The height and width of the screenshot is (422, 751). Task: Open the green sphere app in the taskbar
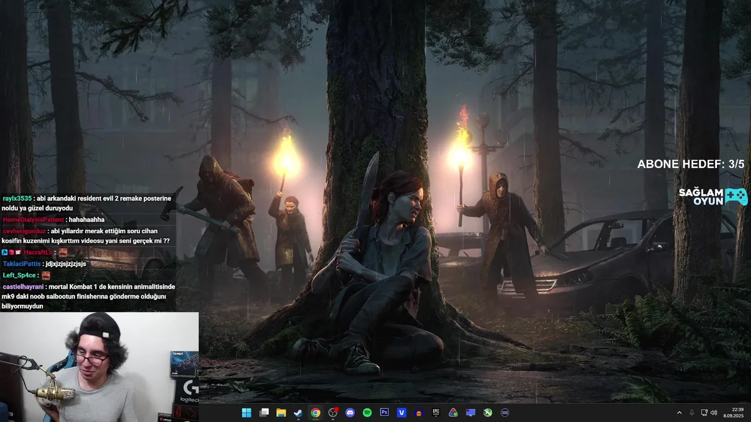pyautogui.click(x=488, y=413)
